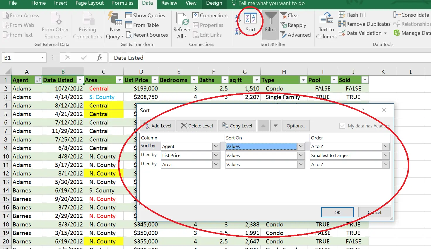Launch Text to Columns wizard
Screen dimensions: 431x249
(326, 26)
